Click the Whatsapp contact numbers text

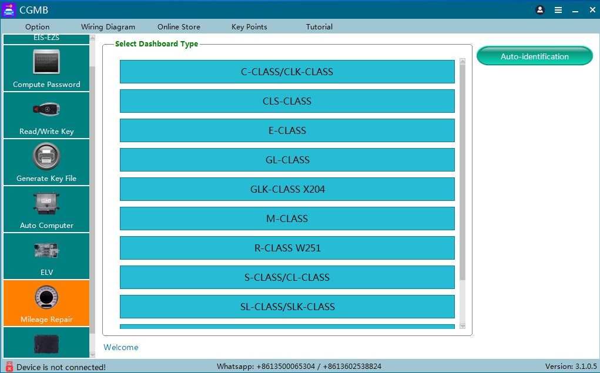[299, 367]
